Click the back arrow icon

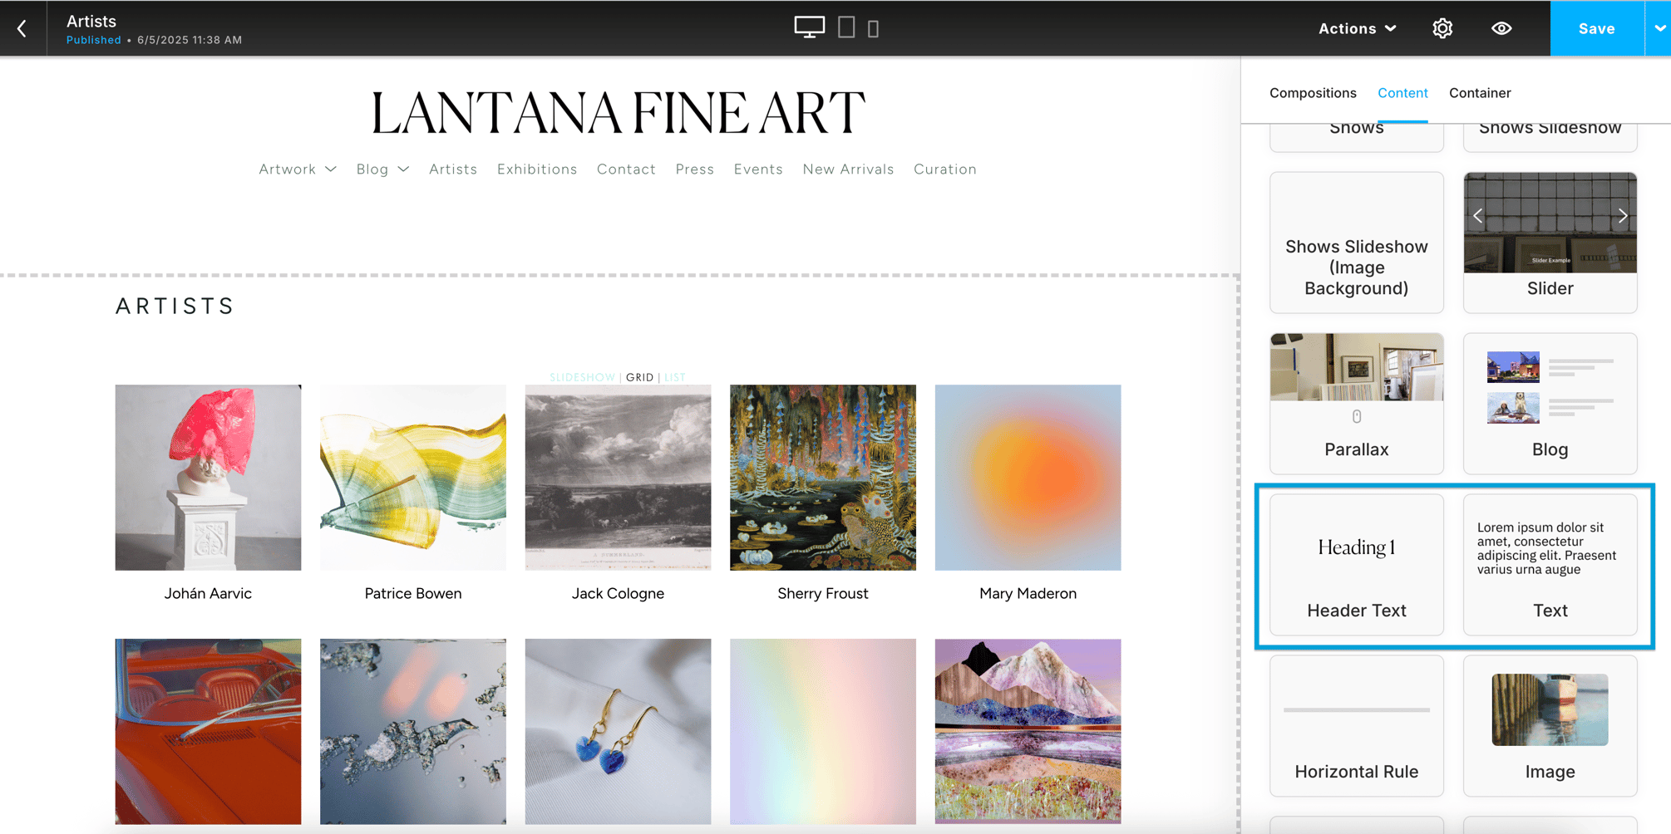pyautogui.click(x=22, y=28)
